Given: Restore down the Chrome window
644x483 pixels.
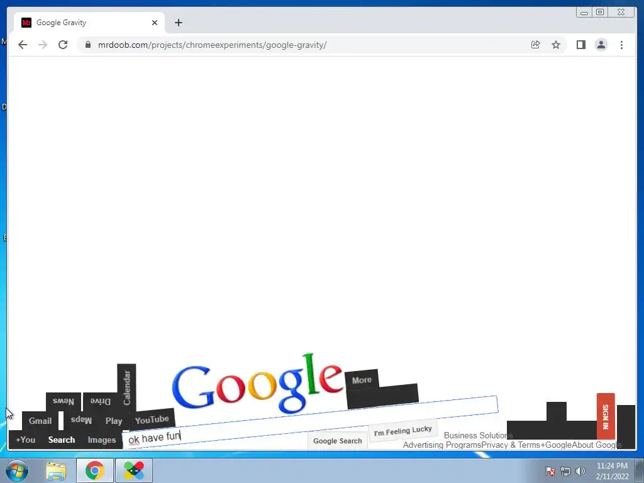Looking at the screenshot, I should point(599,13).
